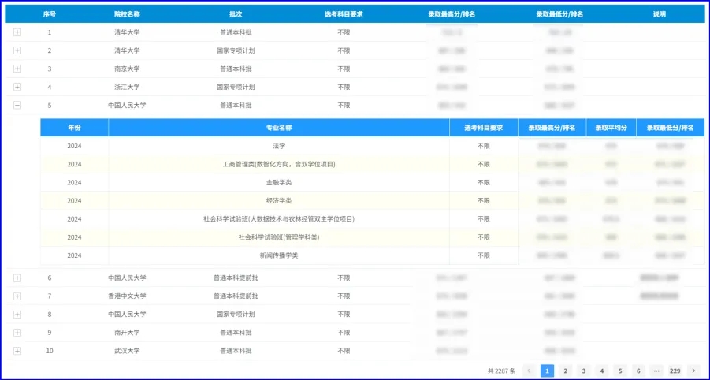710x380 pixels.
Task: Click the previous page arrow
Action: (x=529, y=371)
